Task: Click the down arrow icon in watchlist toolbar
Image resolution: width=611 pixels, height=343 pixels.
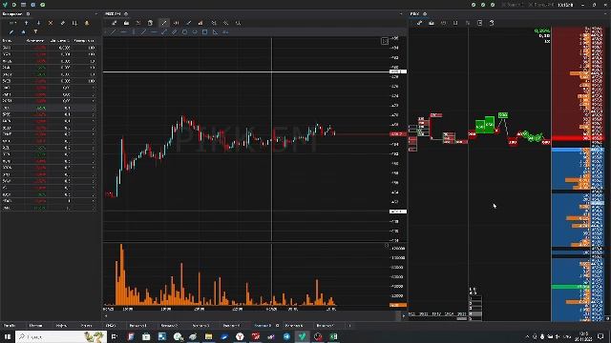Action: [x=38, y=23]
